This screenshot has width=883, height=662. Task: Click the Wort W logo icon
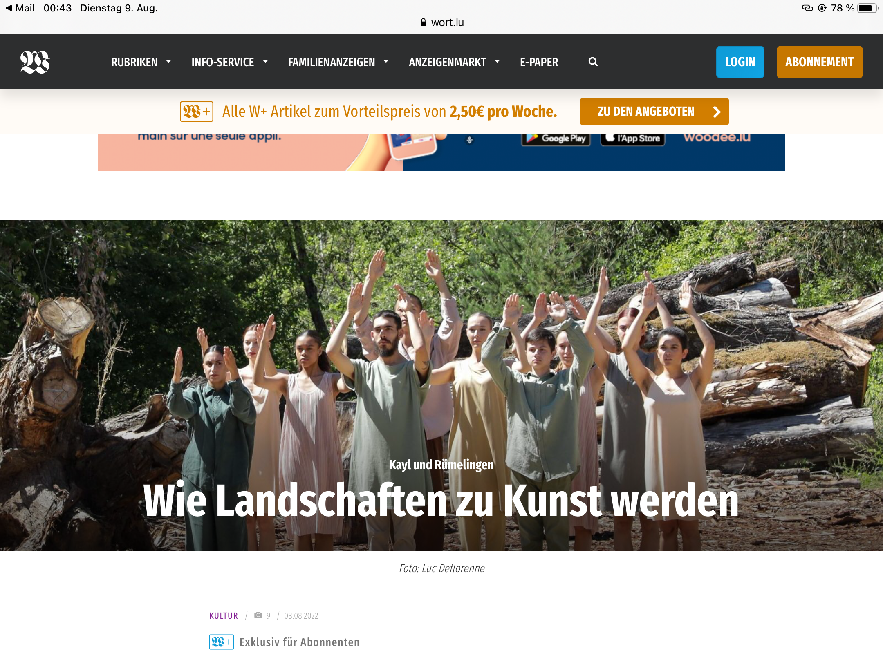(x=35, y=62)
